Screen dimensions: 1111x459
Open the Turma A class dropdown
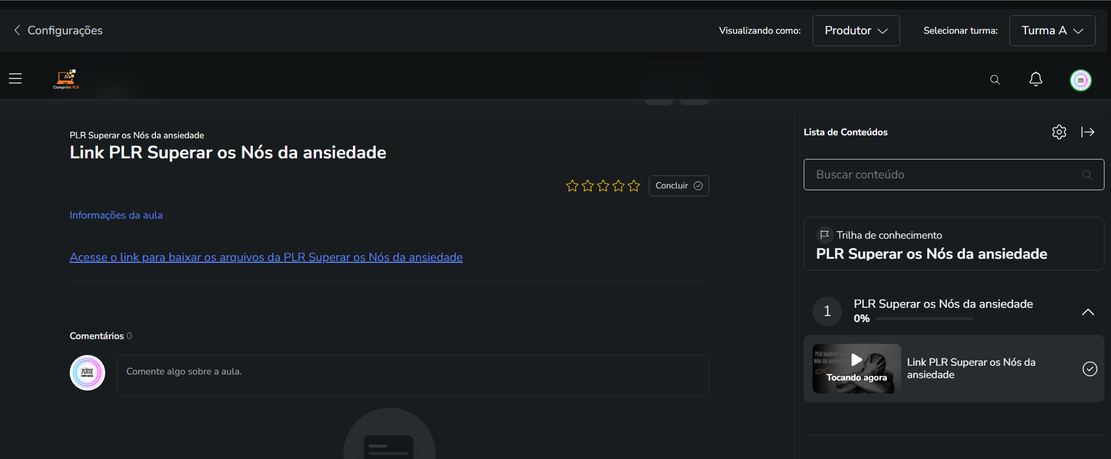(x=1052, y=31)
